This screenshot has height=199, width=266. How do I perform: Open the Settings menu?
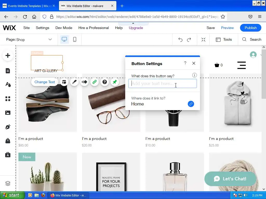42,28
